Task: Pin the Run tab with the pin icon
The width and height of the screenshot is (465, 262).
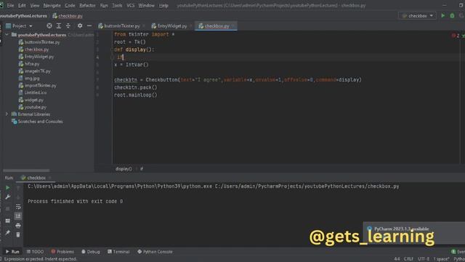Action: (x=8, y=233)
